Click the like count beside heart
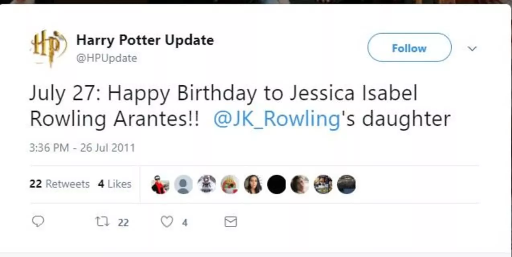This screenshot has height=257, width=512. tap(185, 222)
